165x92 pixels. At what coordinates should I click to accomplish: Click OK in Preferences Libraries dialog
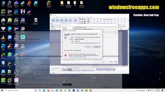click(x=104, y=62)
